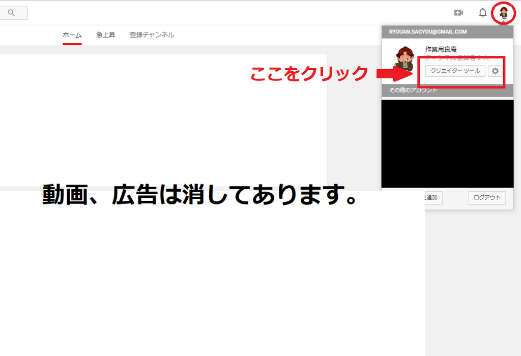Click the black thumbnail area in the menu
The image size is (521, 356).
[x=447, y=142]
